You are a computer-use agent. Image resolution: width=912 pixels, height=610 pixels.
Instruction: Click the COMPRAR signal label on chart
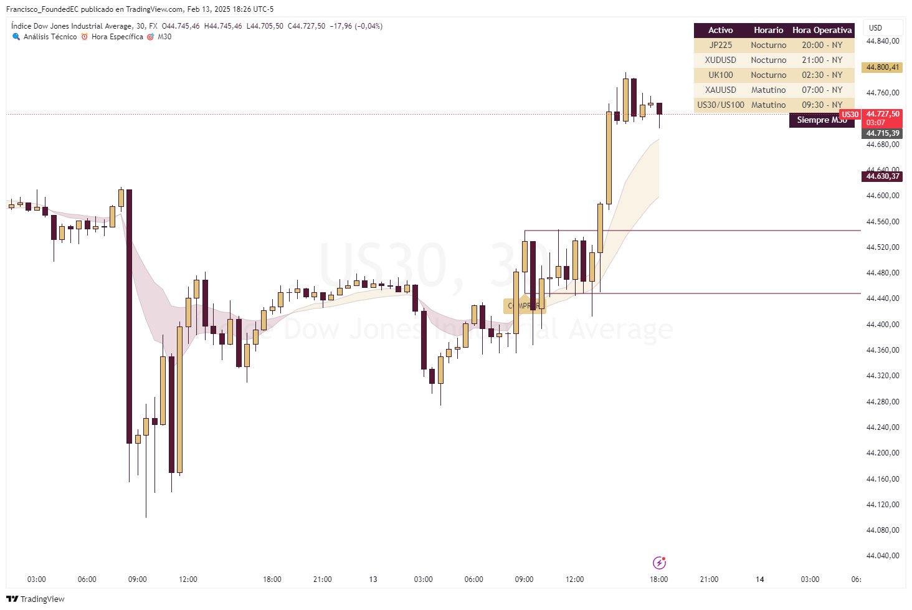pos(524,306)
